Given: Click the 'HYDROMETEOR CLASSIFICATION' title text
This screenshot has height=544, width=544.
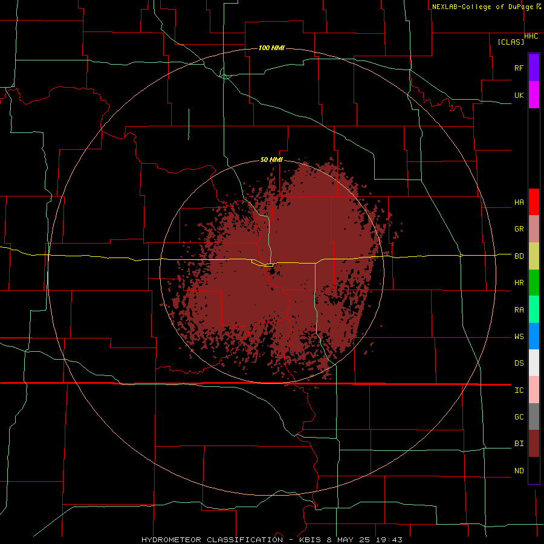Looking at the screenshot, I should coord(212,540).
